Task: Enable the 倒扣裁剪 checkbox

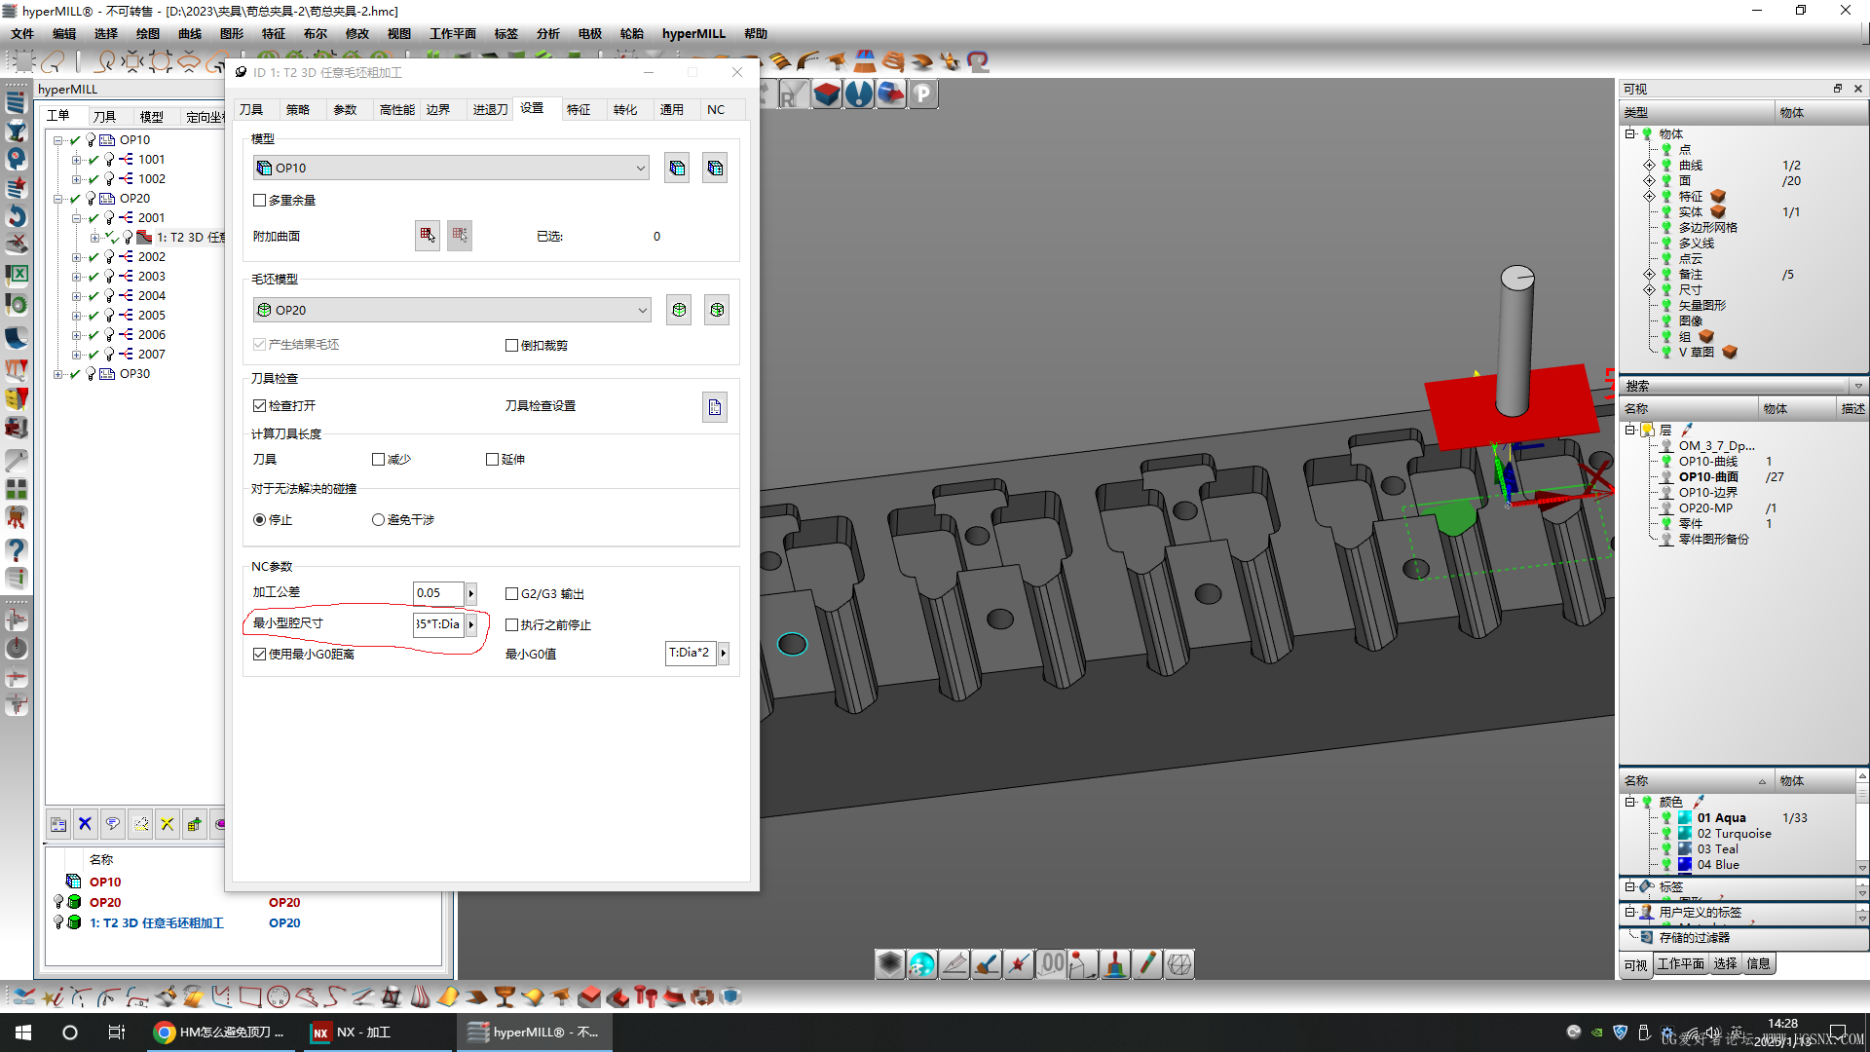Action: pos(511,345)
